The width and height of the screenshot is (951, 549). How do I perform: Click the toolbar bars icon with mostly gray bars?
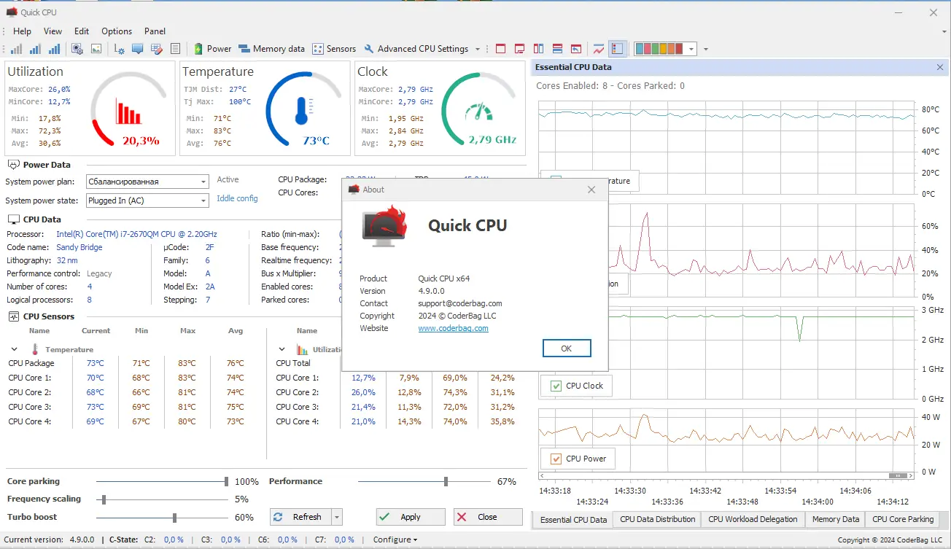(x=16, y=49)
